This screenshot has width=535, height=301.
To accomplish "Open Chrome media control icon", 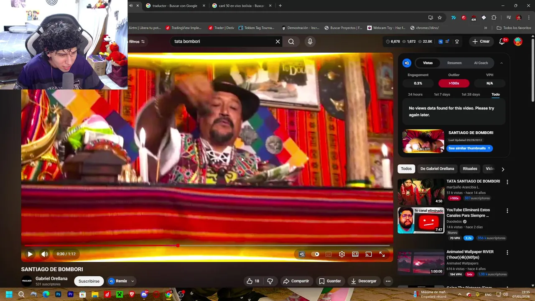I will pos(509,18).
